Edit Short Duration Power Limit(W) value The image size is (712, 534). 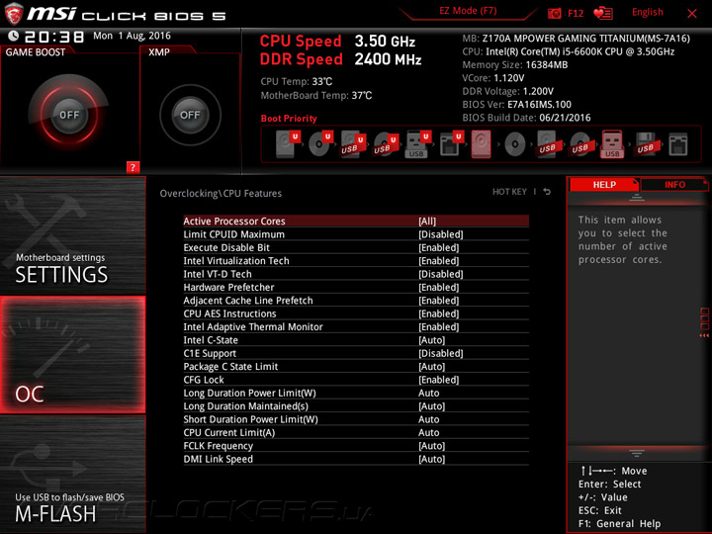[x=356, y=419]
